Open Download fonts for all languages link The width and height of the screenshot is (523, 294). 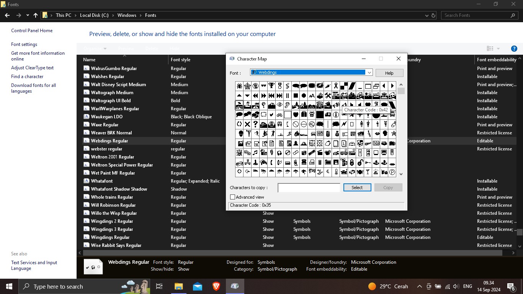pyautogui.click(x=34, y=88)
